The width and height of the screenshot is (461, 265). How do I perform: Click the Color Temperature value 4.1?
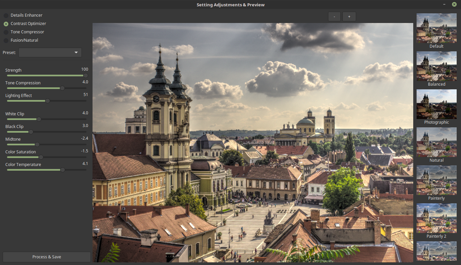(85, 164)
